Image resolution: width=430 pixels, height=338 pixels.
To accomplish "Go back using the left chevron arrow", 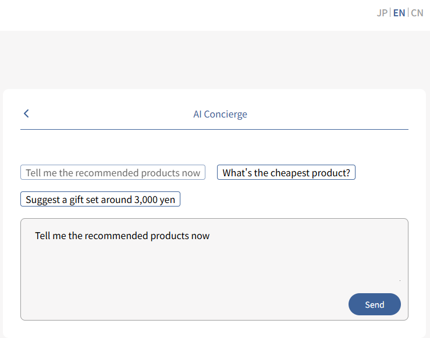I will [x=26, y=113].
